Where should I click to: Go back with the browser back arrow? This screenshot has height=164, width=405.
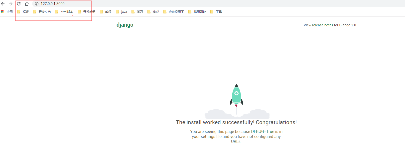click(3, 4)
